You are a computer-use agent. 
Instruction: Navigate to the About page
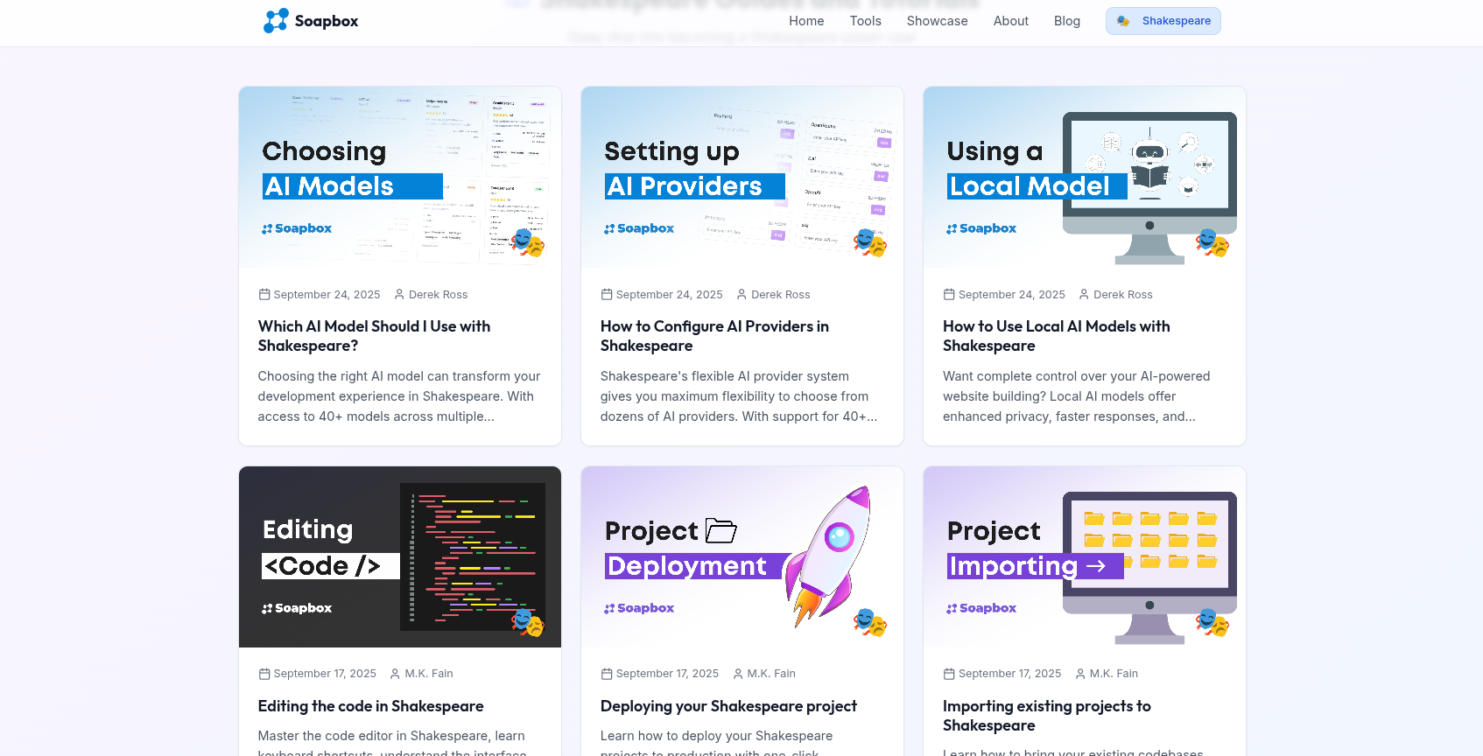click(x=1010, y=21)
